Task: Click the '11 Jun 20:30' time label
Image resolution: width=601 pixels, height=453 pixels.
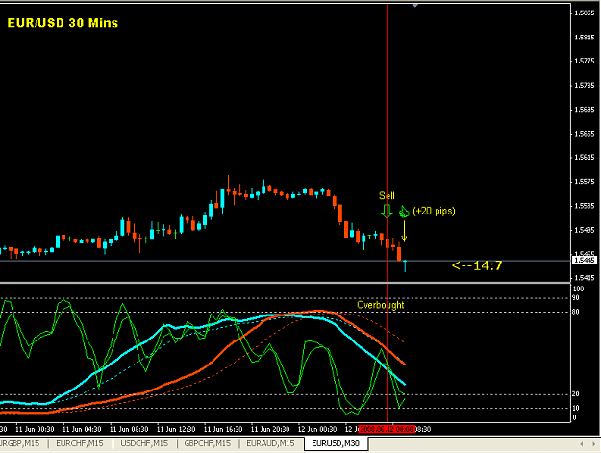Action: click(x=270, y=429)
